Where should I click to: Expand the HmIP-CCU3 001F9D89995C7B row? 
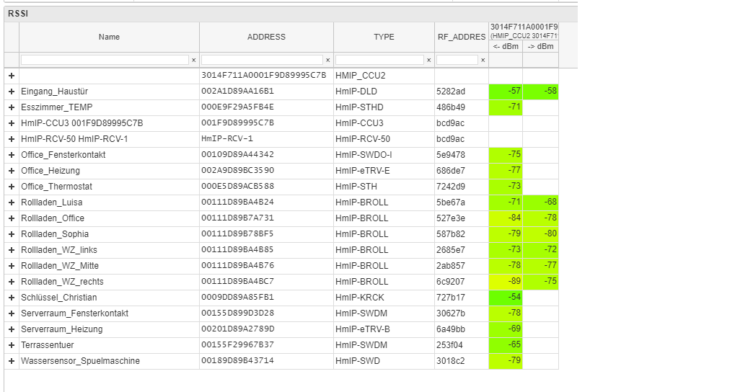pos(12,124)
